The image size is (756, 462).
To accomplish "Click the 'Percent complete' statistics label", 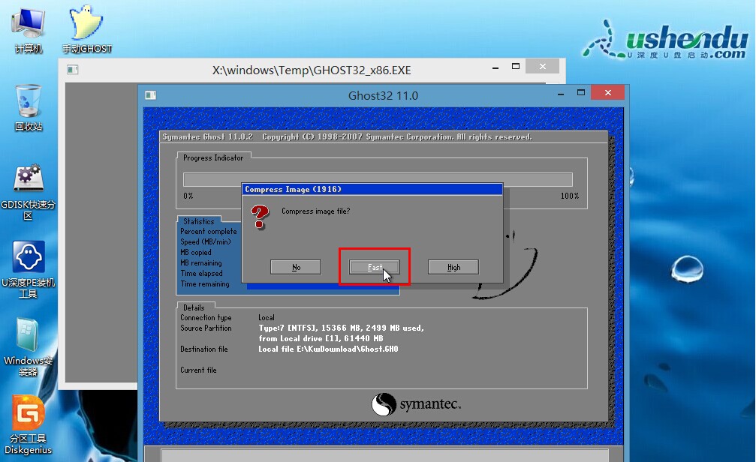I will pos(208,231).
